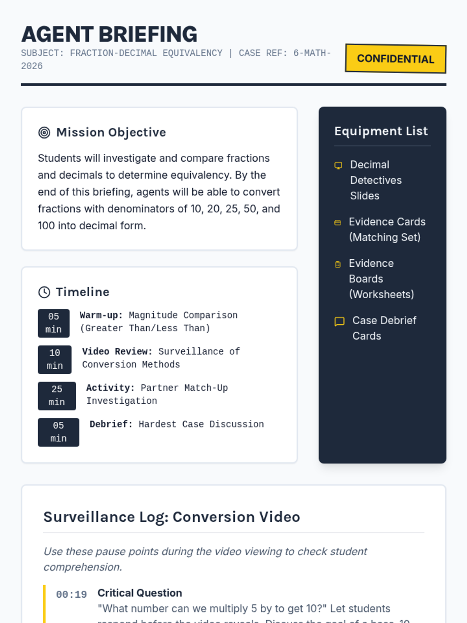The height and width of the screenshot is (623, 467).
Task: Click the card icon beside Evidence Cards
Action: click(337, 223)
